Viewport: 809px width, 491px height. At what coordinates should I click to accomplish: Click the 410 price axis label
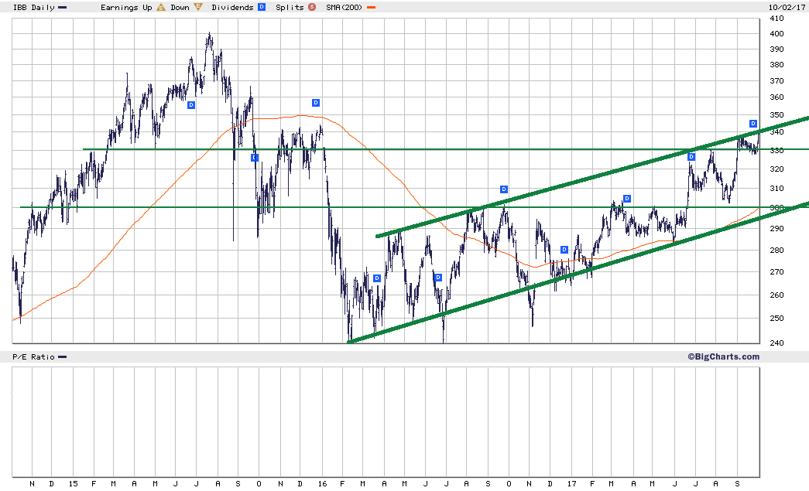[776, 18]
